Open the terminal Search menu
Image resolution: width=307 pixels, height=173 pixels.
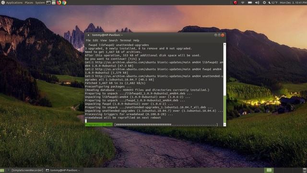(113, 40)
